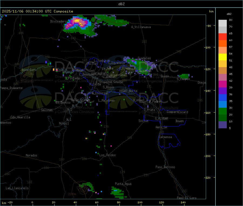Click the Atuel_Norte label
The width and height of the screenshot is (243, 206).
coord(128,91)
